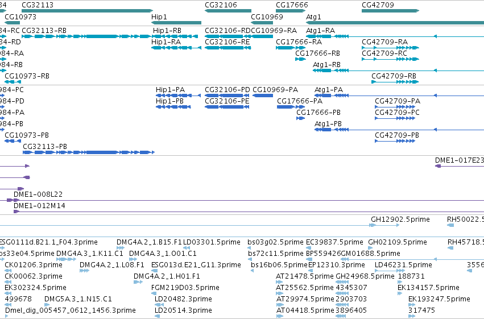484x319 pixels.
Task: Click protein Atg1-PA
Action: point(399,96)
